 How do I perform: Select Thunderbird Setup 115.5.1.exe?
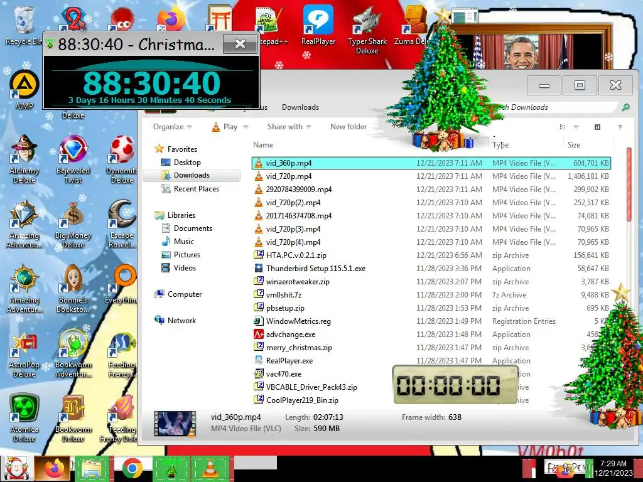(x=431, y=269)
